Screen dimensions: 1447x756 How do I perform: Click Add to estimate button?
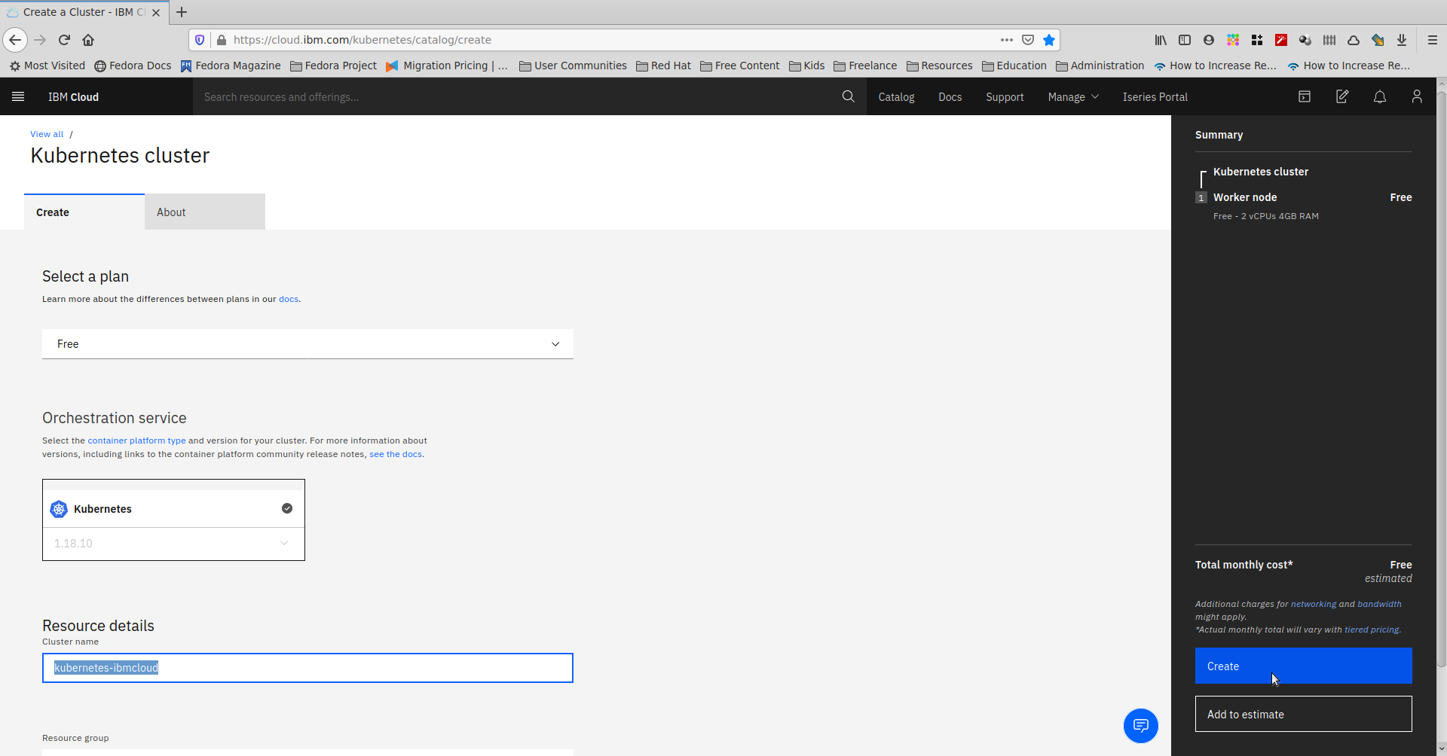coord(1303,714)
